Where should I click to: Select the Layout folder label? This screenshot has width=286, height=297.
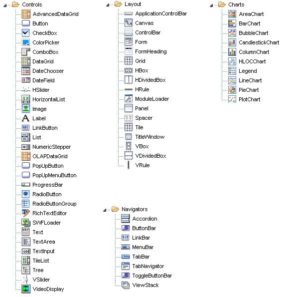133,4
